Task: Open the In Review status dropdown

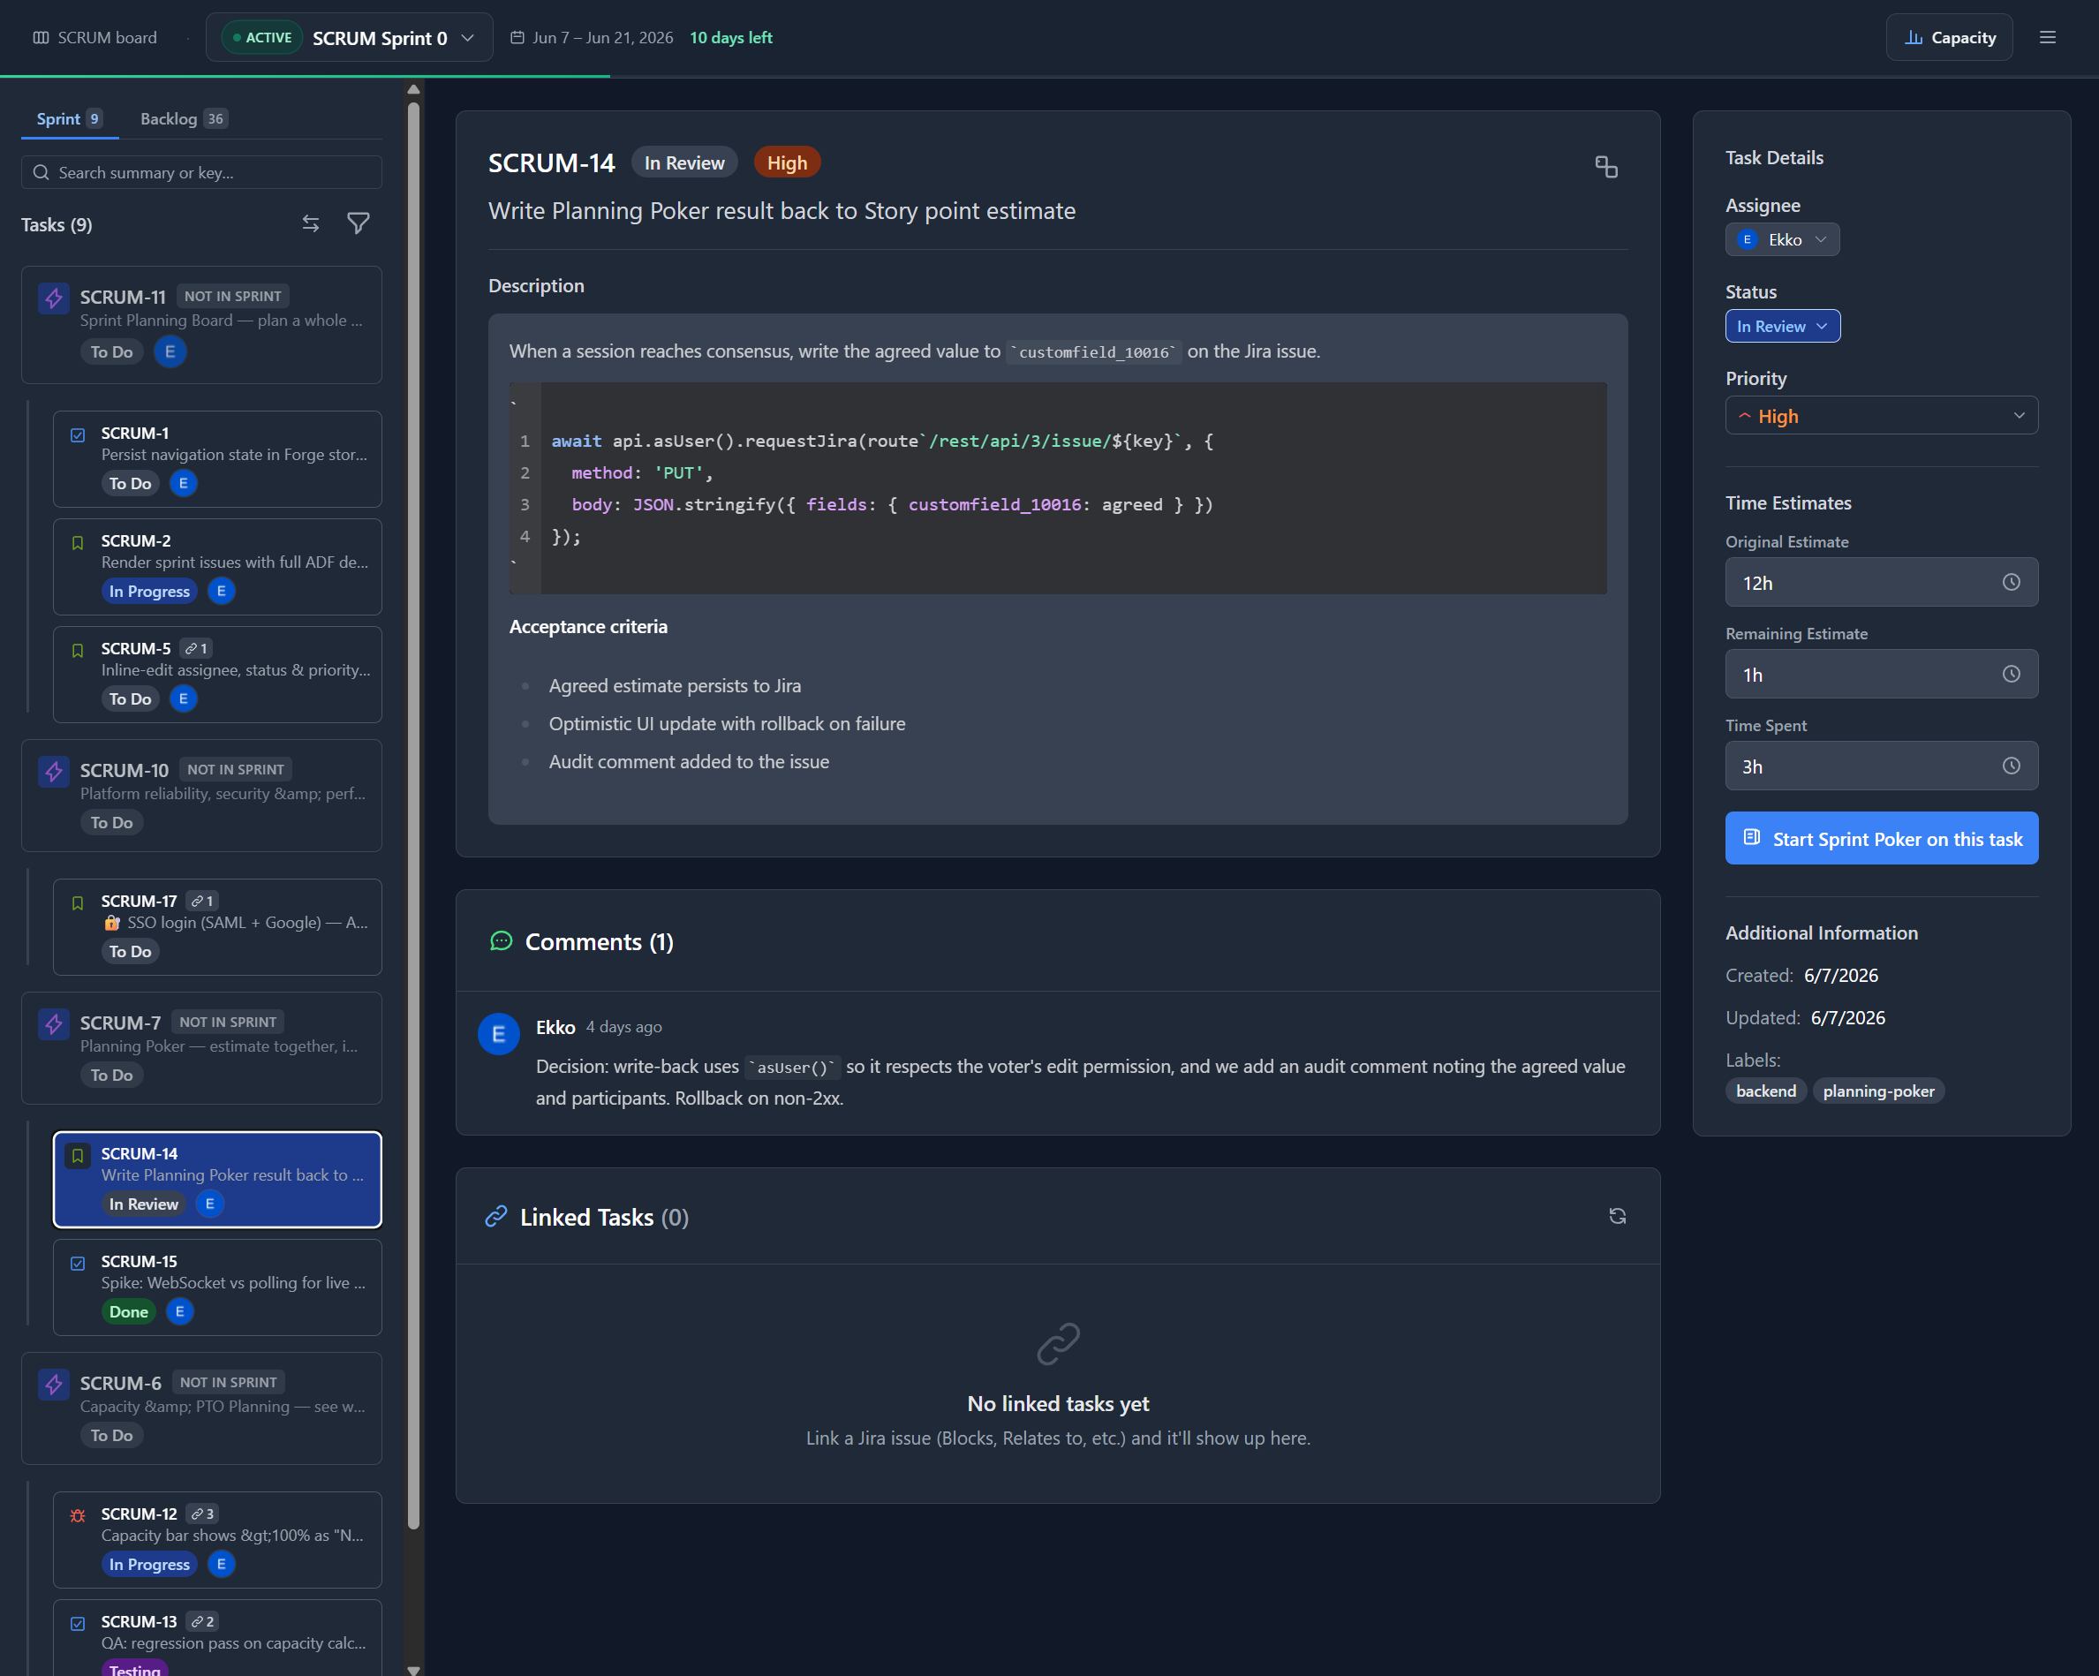Action: click(1783, 326)
